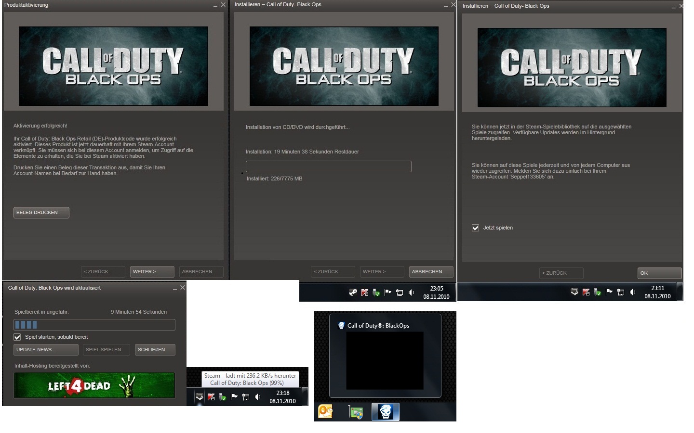
Task: Click Safely Remove Hardware icon beside the 23:18 clock
Action: tap(223, 396)
